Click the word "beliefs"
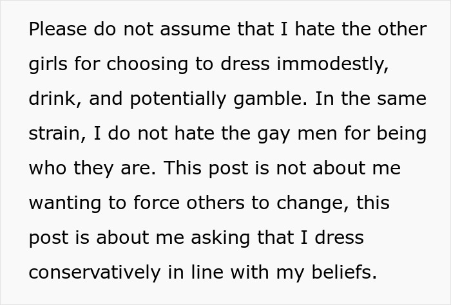This screenshot has width=451, height=305. [x=341, y=273]
